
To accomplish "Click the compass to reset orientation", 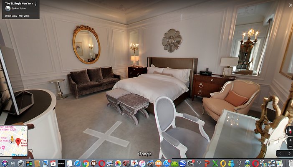I will (x=289, y=130).
